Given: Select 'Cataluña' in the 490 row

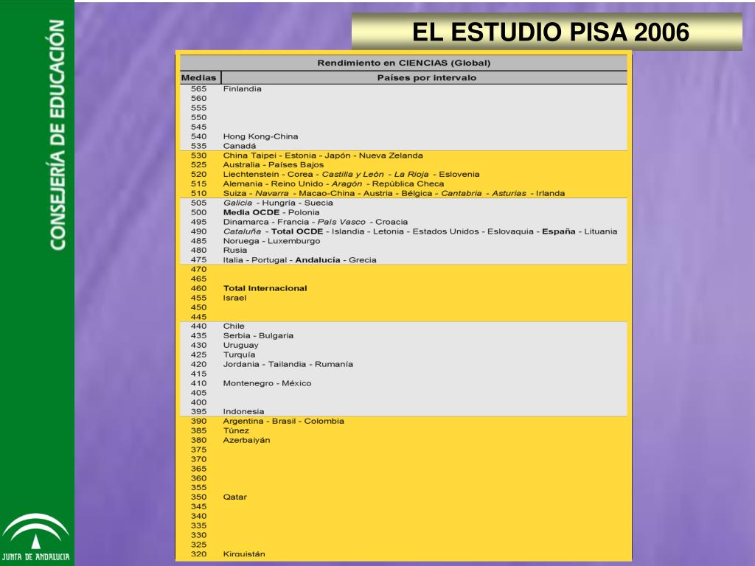Looking at the screenshot, I should [x=242, y=231].
